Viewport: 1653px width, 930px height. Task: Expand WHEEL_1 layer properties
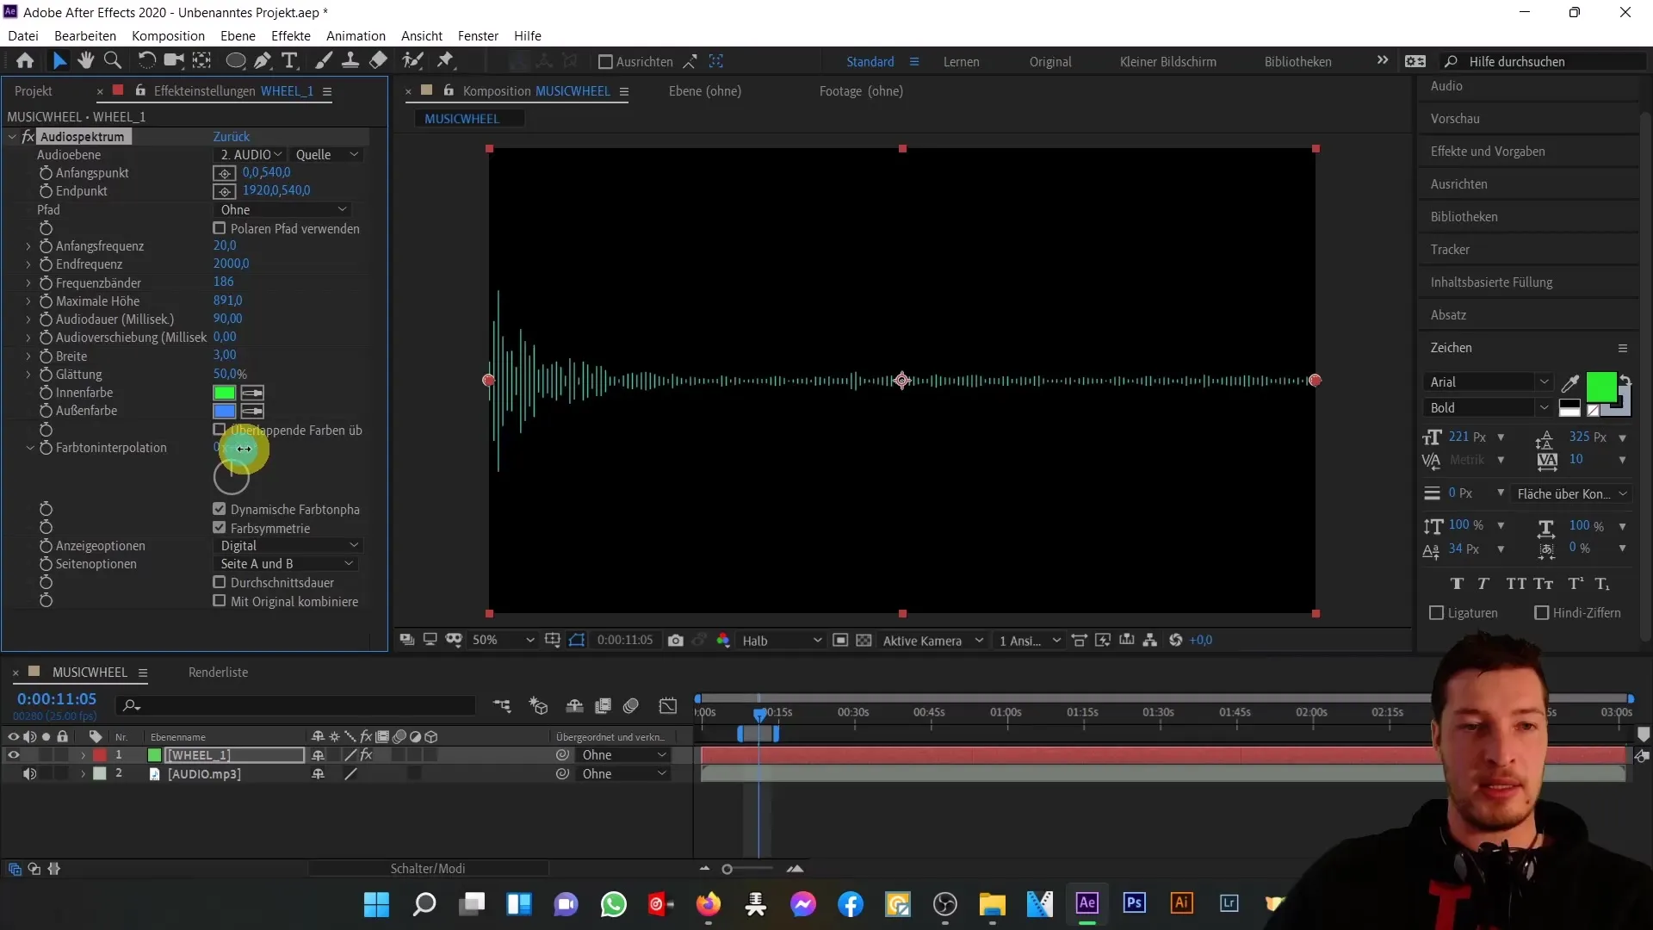click(x=83, y=755)
